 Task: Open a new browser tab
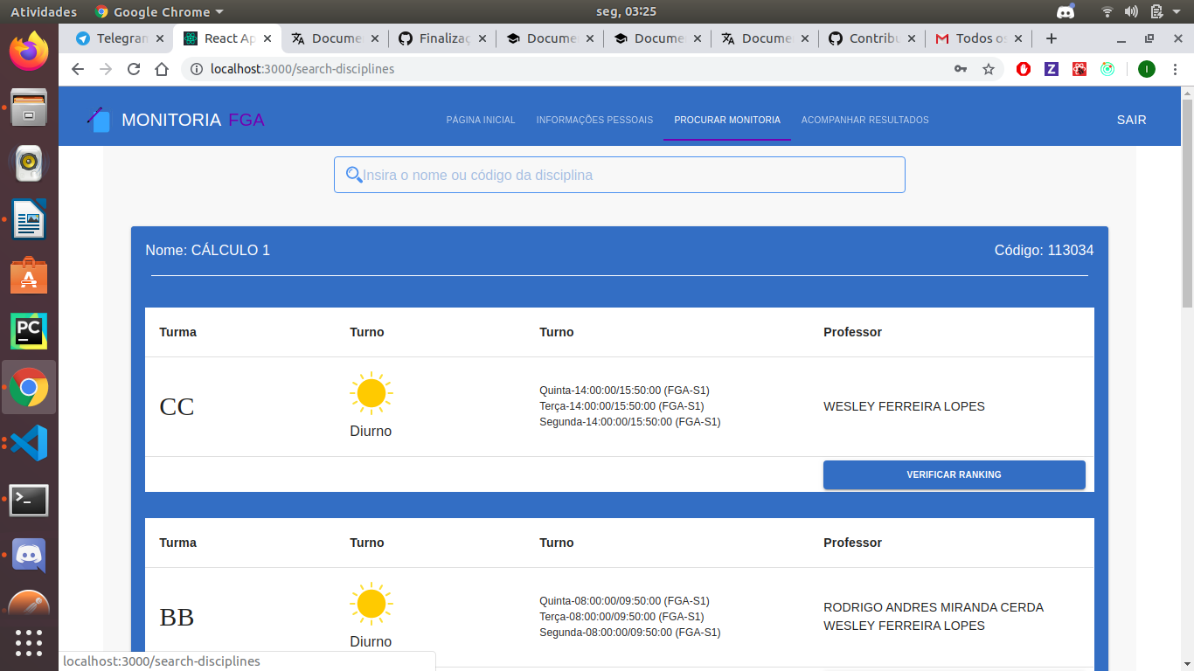pos(1052,38)
